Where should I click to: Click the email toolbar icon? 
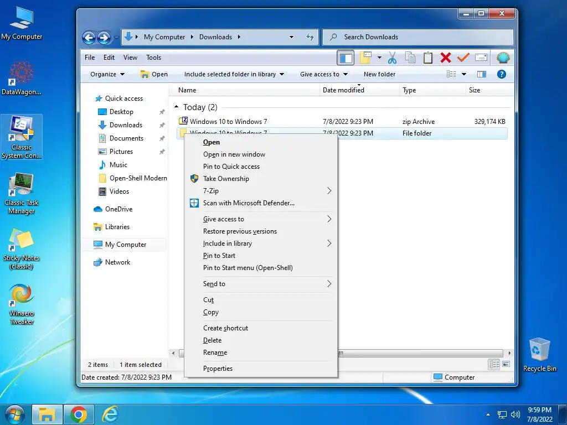(x=481, y=58)
